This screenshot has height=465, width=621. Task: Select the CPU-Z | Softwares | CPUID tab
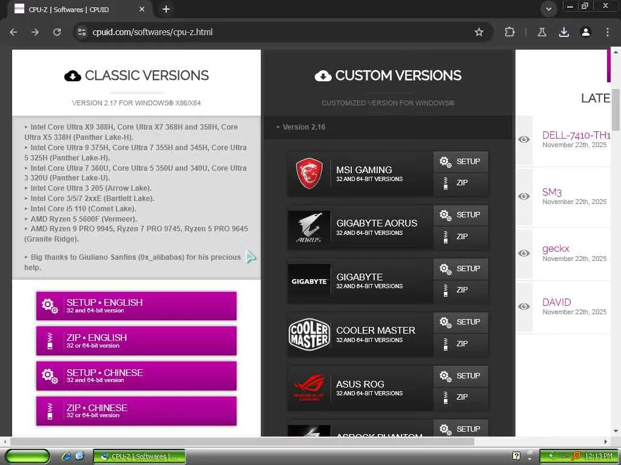79,10
